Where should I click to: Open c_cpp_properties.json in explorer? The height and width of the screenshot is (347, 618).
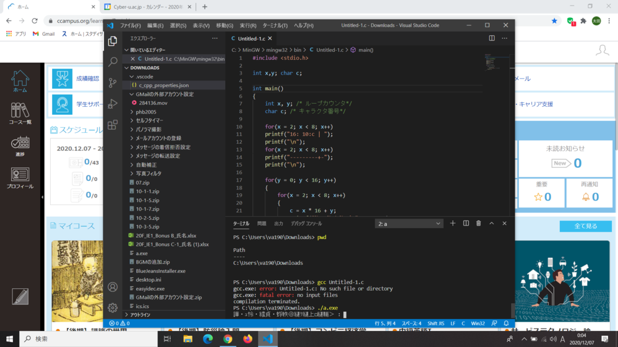tap(163, 85)
